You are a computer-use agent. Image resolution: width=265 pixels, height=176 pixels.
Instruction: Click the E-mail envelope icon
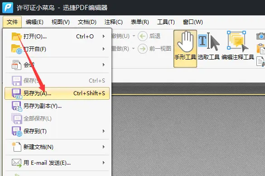pos(17,163)
